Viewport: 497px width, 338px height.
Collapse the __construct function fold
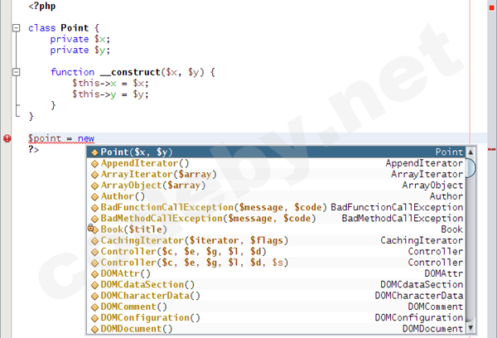[17, 72]
